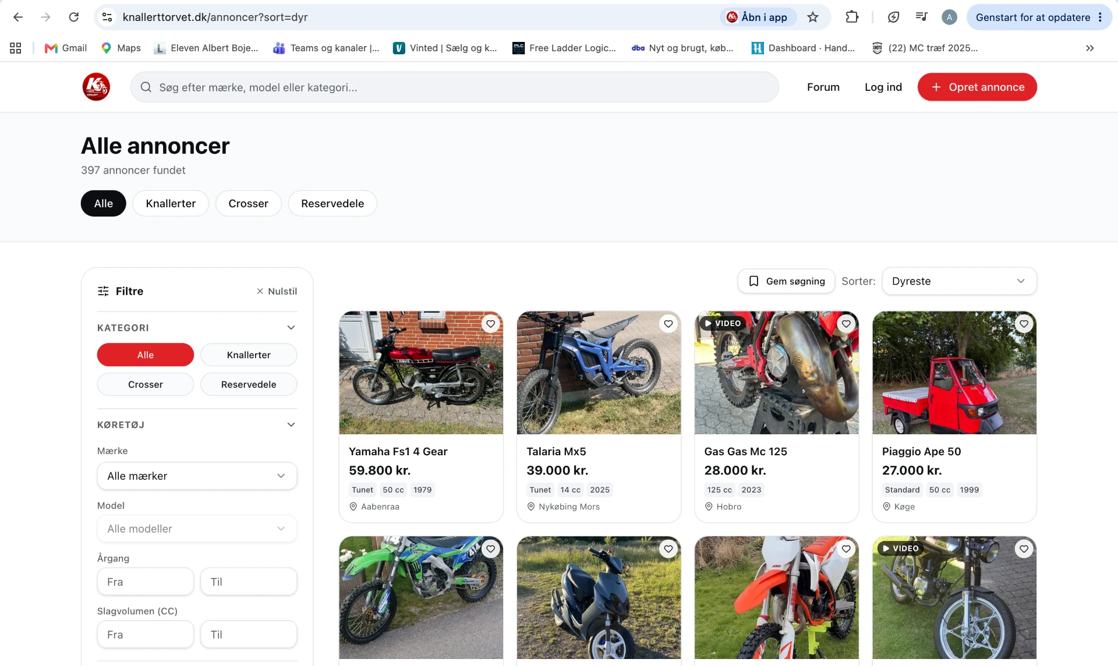Open the Nyt og brugt dba bookmark
Screen dimensions: 1118x666
coord(682,48)
